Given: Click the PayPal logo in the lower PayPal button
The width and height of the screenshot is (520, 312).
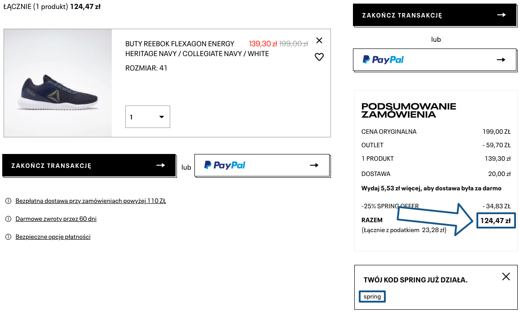Looking at the screenshot, I should click(225, 165).
